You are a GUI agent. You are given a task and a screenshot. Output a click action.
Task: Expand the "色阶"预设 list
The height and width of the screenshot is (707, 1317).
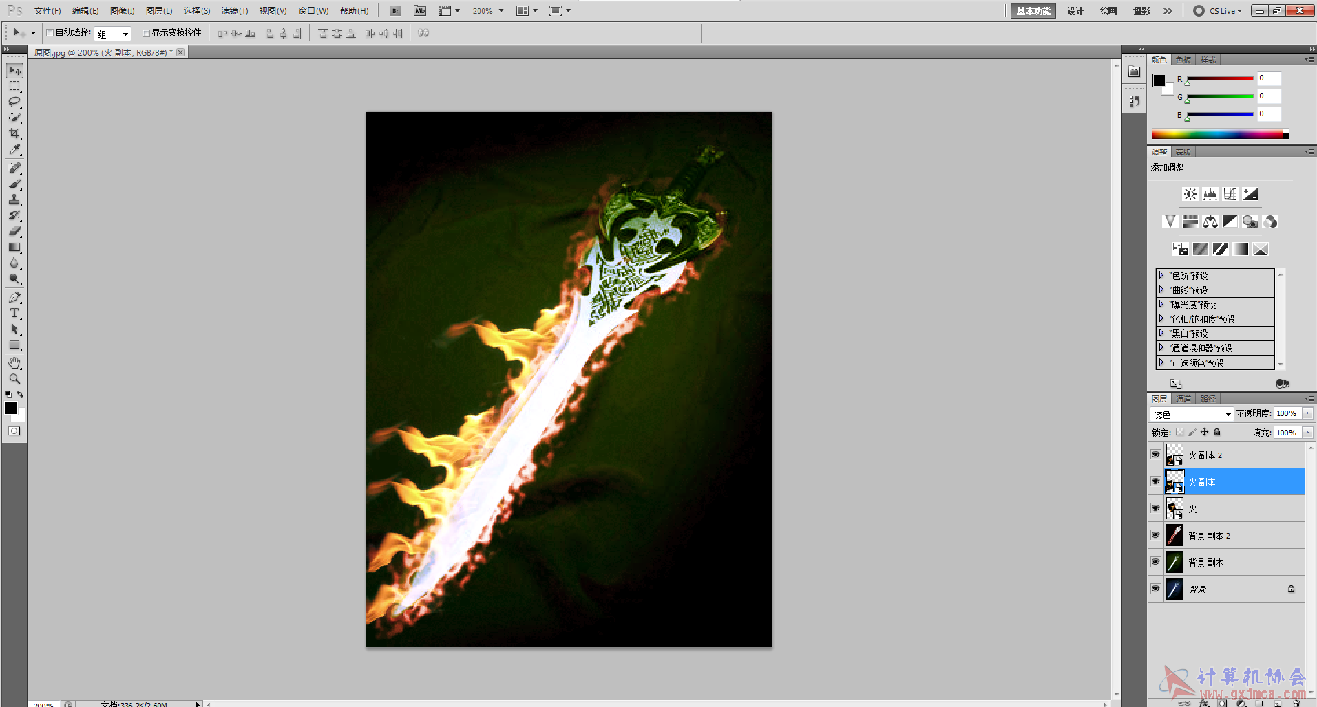tap(1161, 275)
